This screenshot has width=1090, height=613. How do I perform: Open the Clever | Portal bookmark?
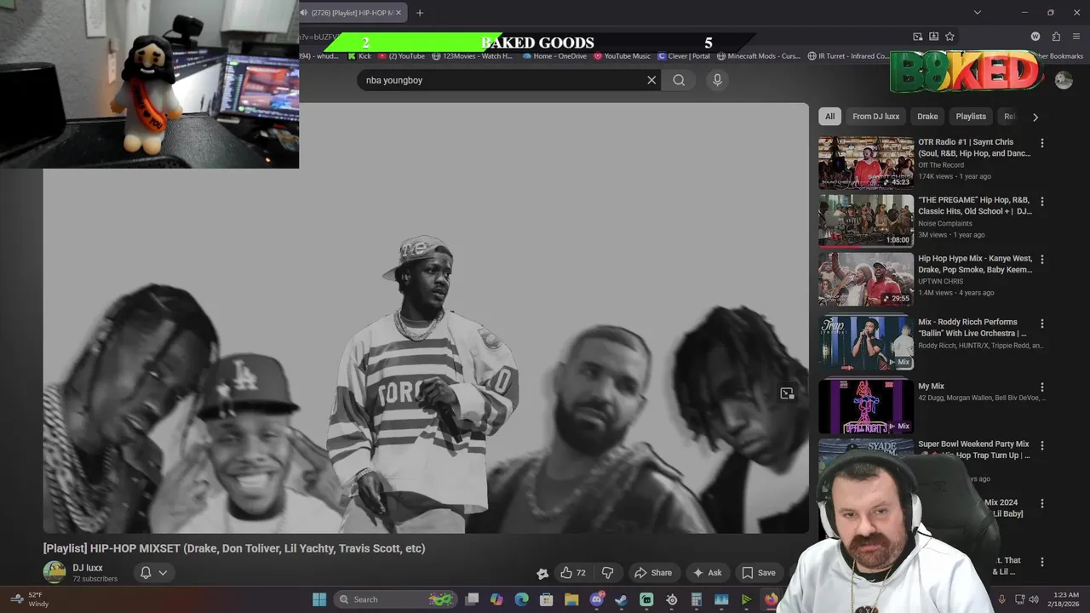point(684,56)
